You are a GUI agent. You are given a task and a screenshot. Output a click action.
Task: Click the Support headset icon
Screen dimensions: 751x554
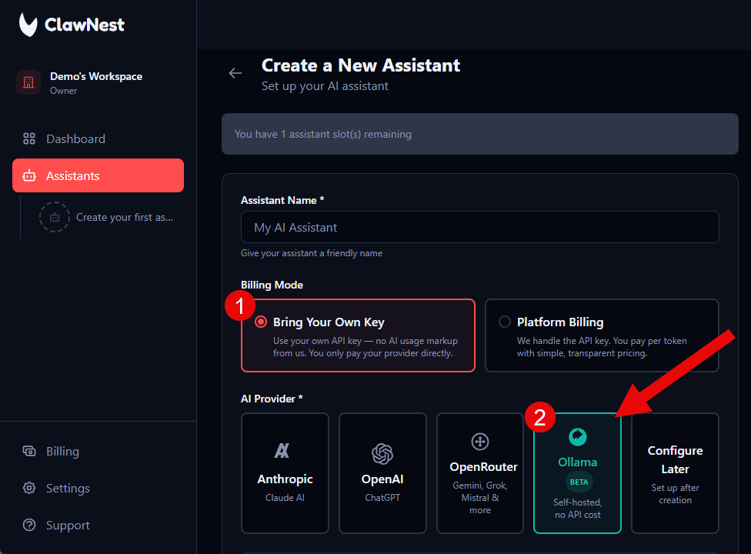(28, 525)
